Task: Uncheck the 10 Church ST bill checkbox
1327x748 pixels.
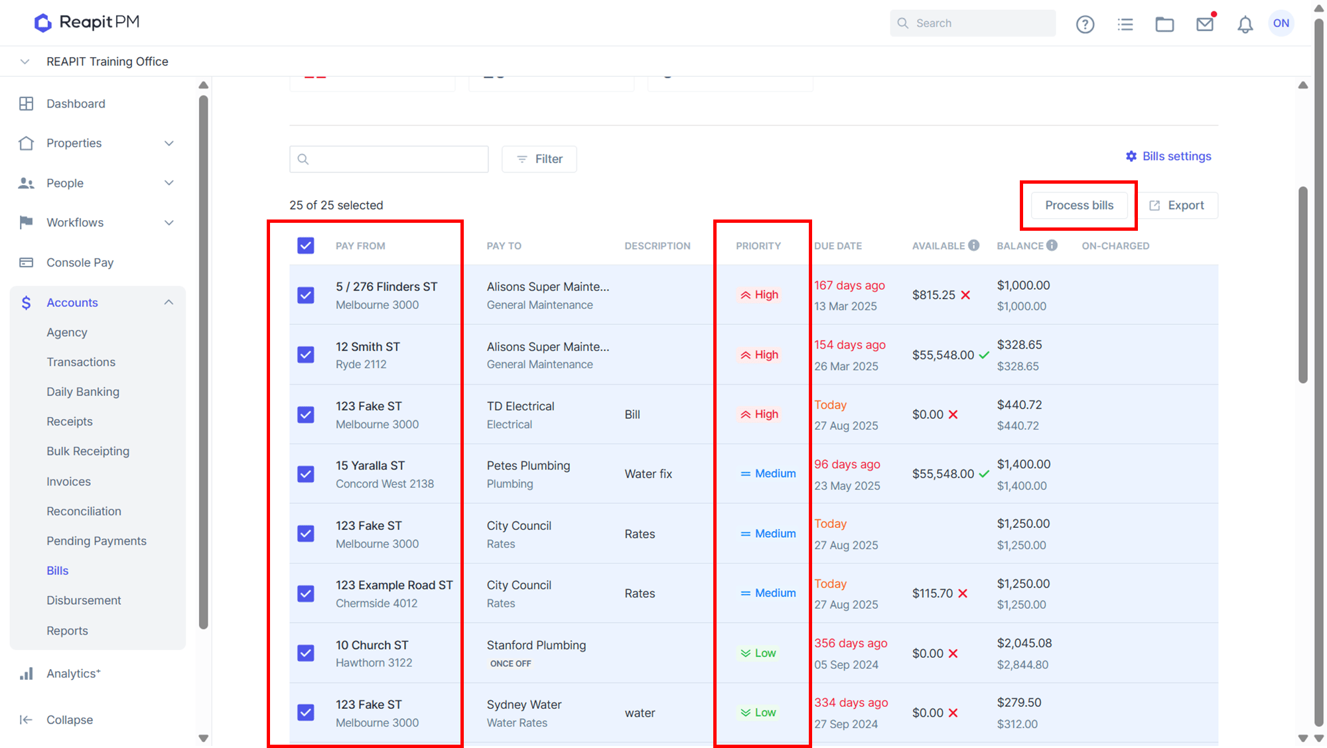Action: [x=306, y=653]
